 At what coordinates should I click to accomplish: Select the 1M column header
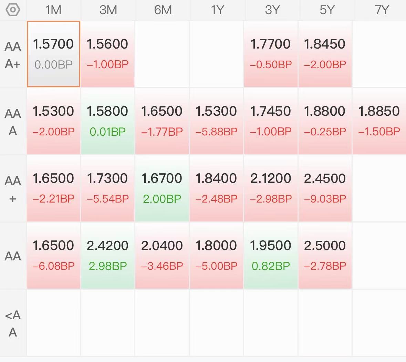pos(53,10)
